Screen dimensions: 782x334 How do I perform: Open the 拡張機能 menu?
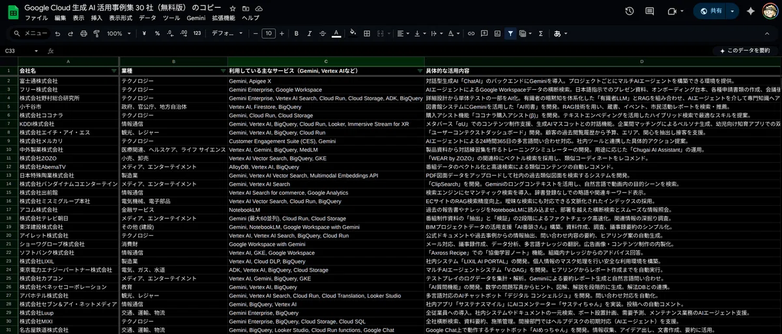223,18
